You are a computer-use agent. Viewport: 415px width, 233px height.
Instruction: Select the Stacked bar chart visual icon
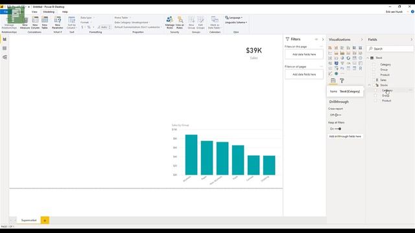point(330,48)
